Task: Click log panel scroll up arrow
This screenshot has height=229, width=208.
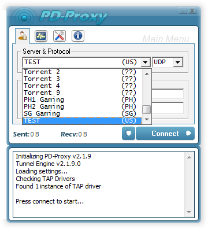Action: click(189, 157)
